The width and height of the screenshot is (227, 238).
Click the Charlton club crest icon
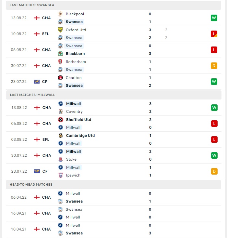[60, 78]
